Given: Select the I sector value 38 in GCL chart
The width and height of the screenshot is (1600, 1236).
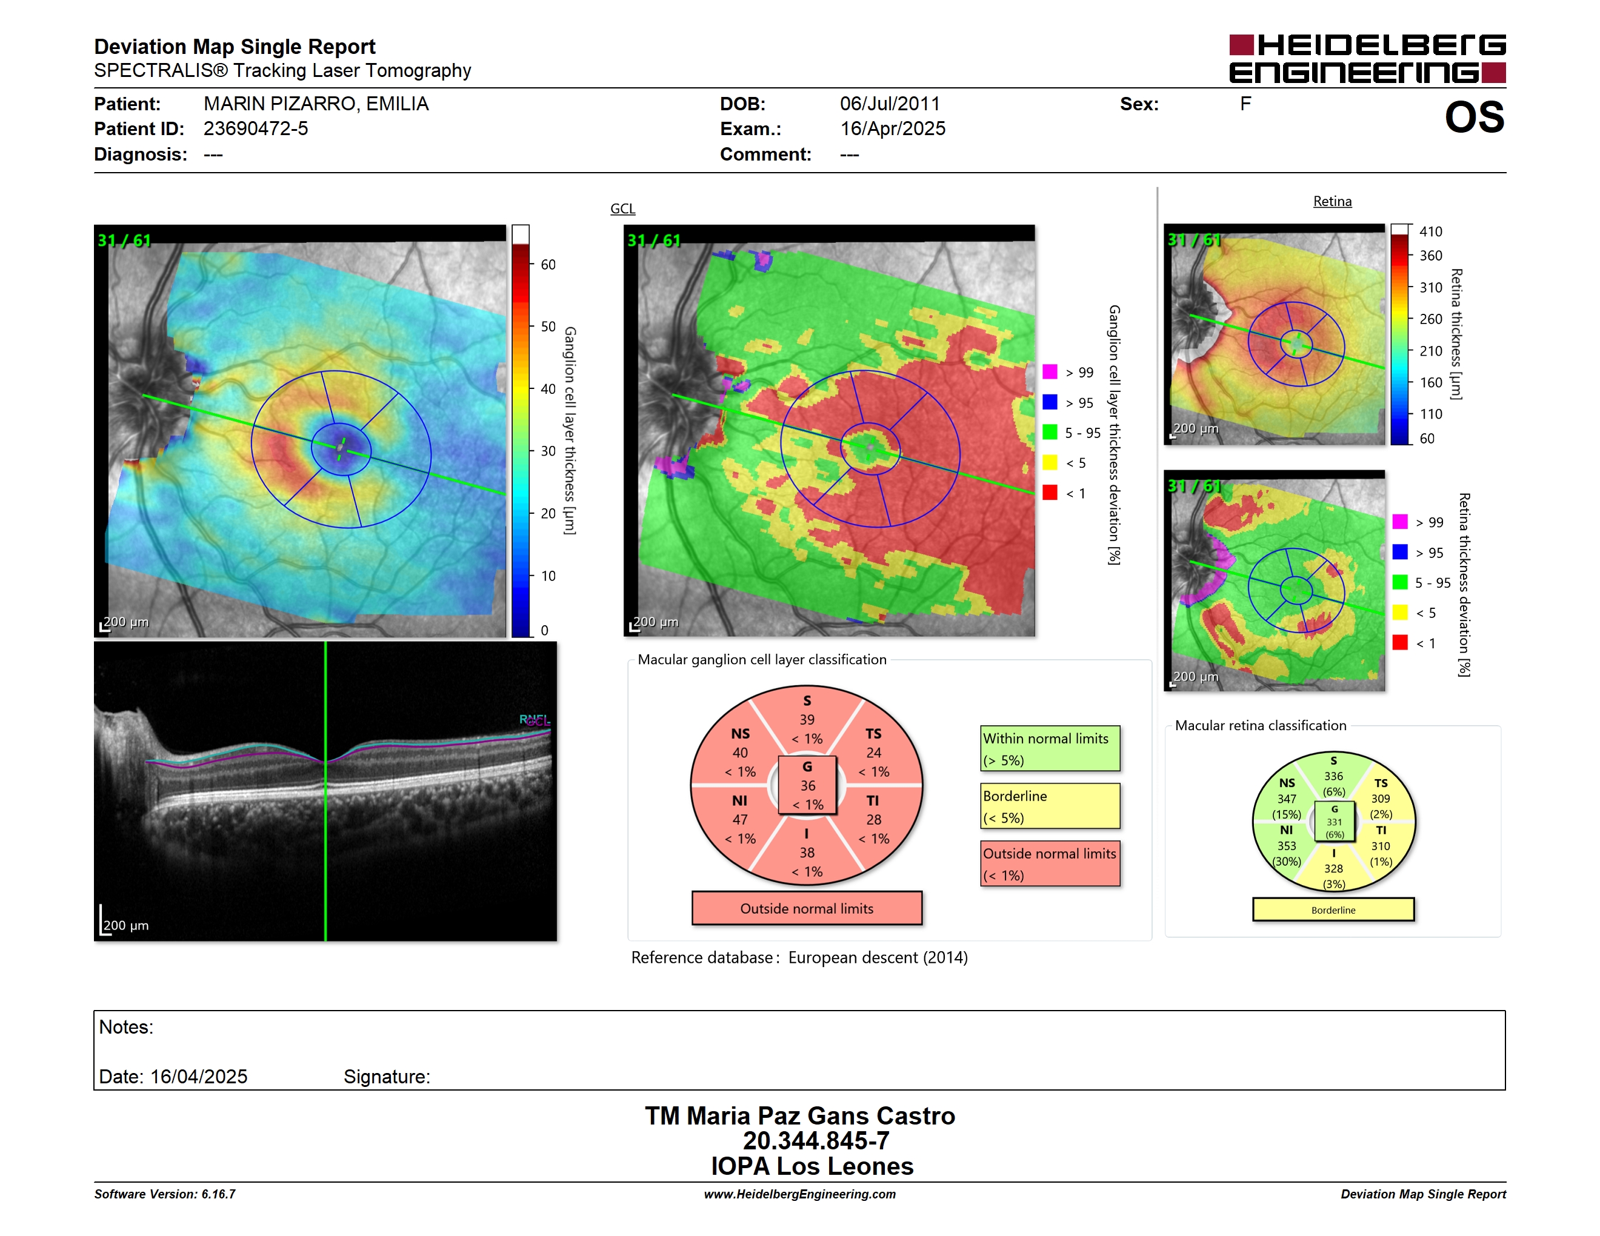Looking at the screenshot, I should [x=807, y=853].
